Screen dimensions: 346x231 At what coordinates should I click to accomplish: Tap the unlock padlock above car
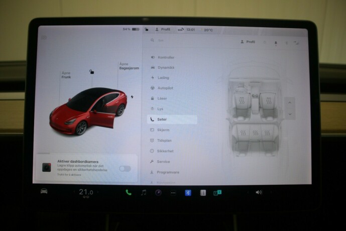(91, 72)
